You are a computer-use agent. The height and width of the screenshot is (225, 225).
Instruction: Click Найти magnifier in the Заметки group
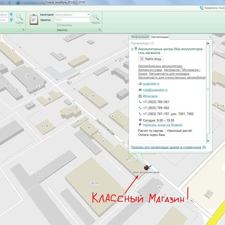click(96, 19)
